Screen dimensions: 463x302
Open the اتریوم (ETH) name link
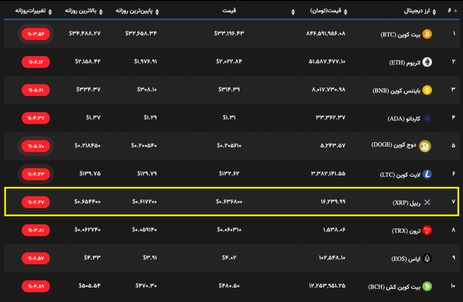[405, 63]
